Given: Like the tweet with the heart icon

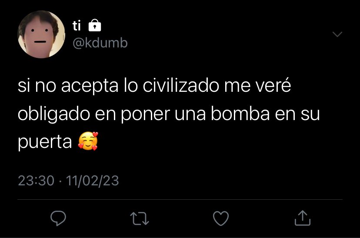Looking at the screenshot, I should pos(221,218).
